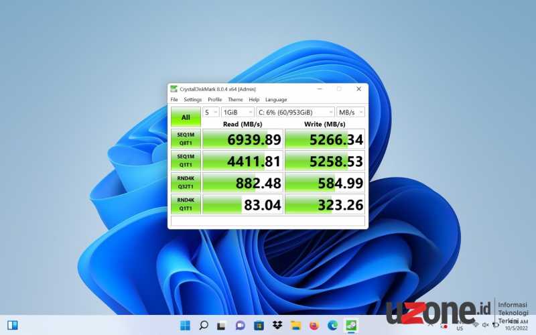Open File Explorer from the taskbar
This screenshot has width=536, height=335.
(295, 325)
